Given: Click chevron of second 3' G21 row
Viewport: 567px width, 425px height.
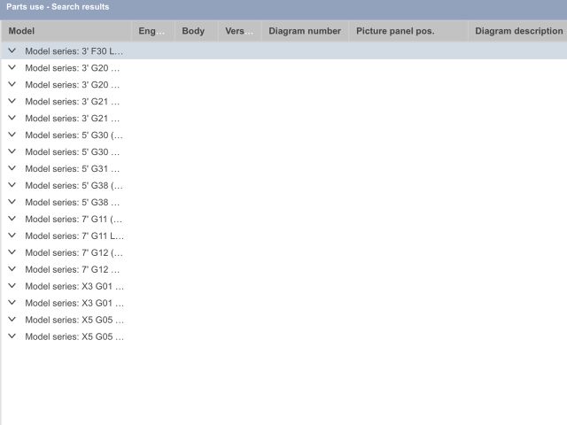Looking at the screenshot, I should 12,119.
